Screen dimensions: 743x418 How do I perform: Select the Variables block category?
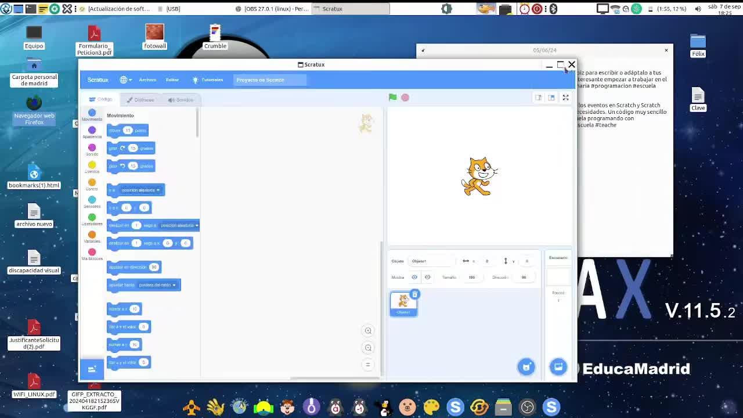tap(92, 237)
